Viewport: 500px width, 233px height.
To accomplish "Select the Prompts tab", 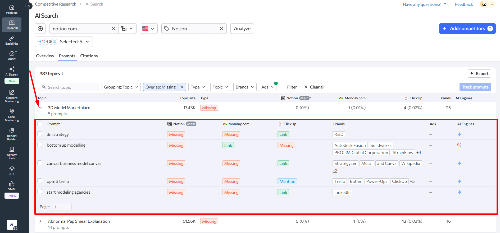I will [x=67, y=56].
